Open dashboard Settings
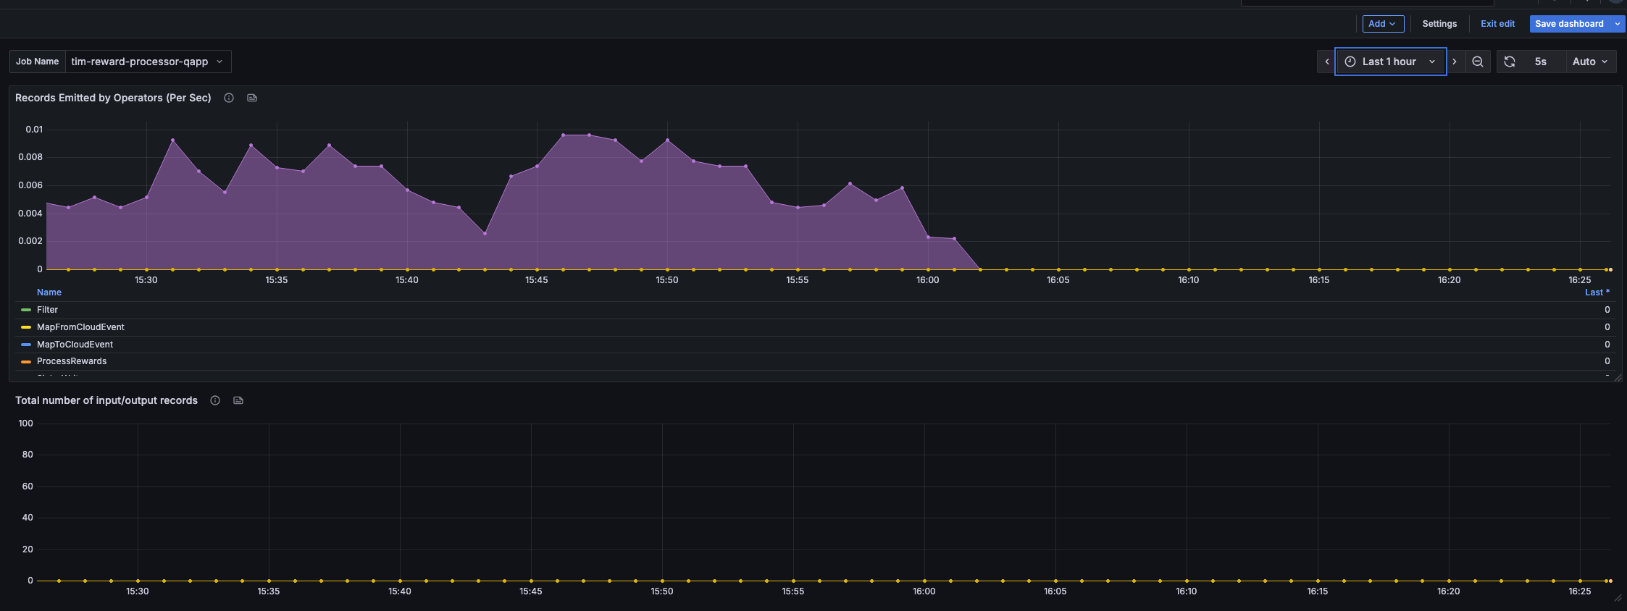Viewport: 1627px width, 611px height. (x=1439, y=24)
